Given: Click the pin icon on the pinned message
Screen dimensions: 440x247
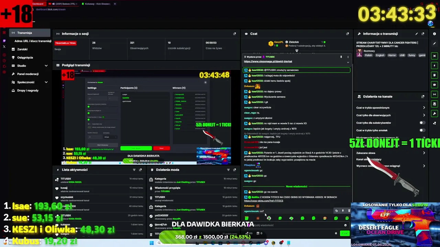Looking at the screenshot, I should (x=341, y=57).
